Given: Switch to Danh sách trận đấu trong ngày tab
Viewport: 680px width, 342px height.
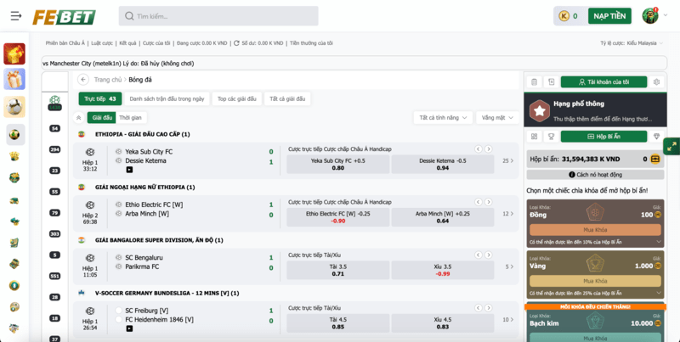Looking at the screenshot, I should pos(167,99).
